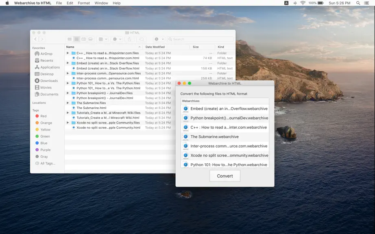Select Inter-process comm...urce.com.webarchive row

pyautogui.click(x=225, y=146)
